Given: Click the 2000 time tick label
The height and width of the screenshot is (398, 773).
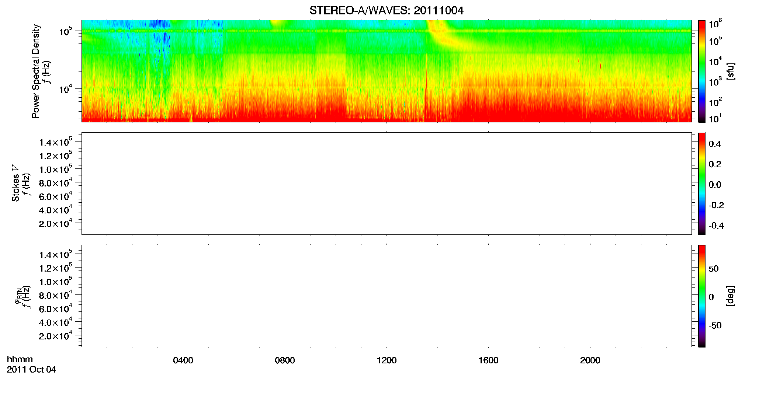Looking at the screenshot, I should tap(590, 360).
